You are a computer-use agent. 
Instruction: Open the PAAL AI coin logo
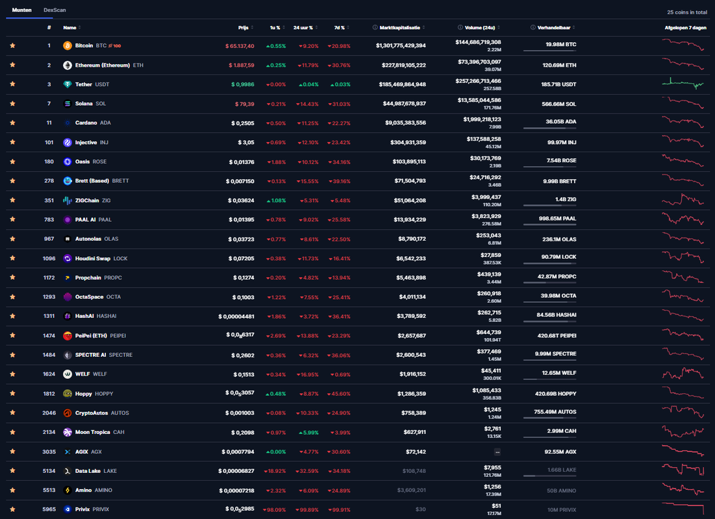(68, 220)
